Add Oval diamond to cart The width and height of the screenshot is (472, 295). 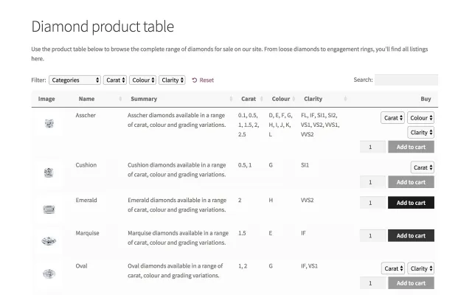pos(412,283)
